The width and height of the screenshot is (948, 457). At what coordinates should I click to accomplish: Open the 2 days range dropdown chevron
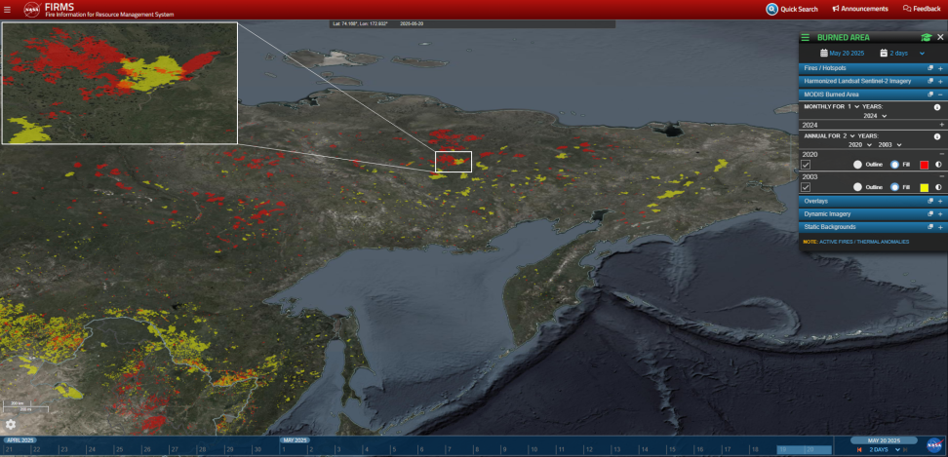(x=922, y=54)
